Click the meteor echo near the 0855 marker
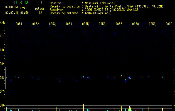The height and width of the screenshot is (111, 175). tap(83, 76)
